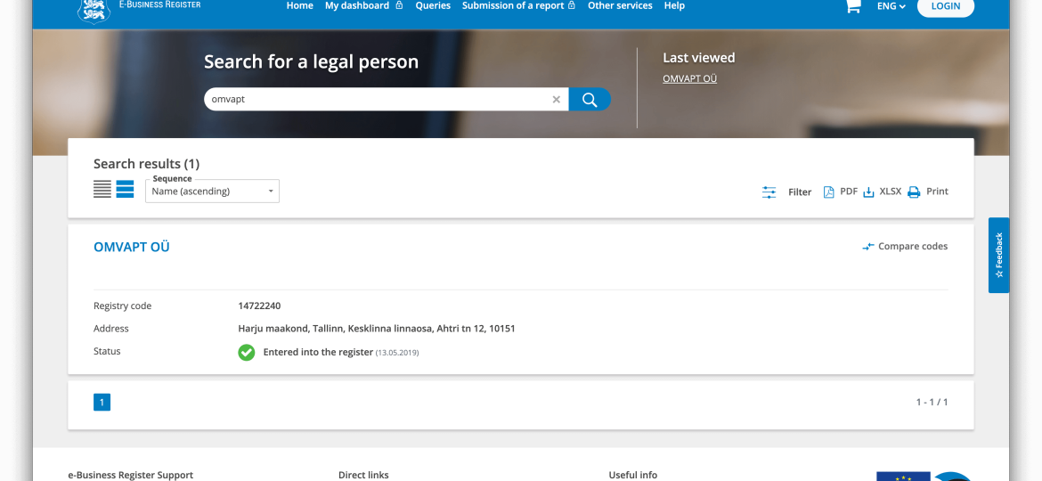
Task: Click the Last viewed heading
Action: point(699,58)
